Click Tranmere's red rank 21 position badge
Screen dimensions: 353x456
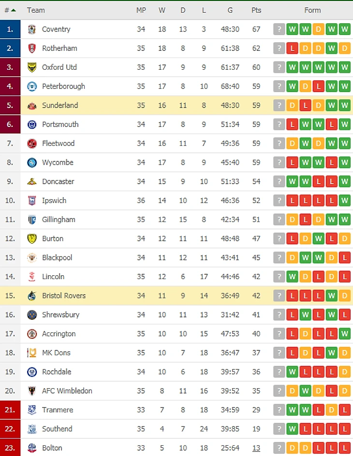pos(10,410)
